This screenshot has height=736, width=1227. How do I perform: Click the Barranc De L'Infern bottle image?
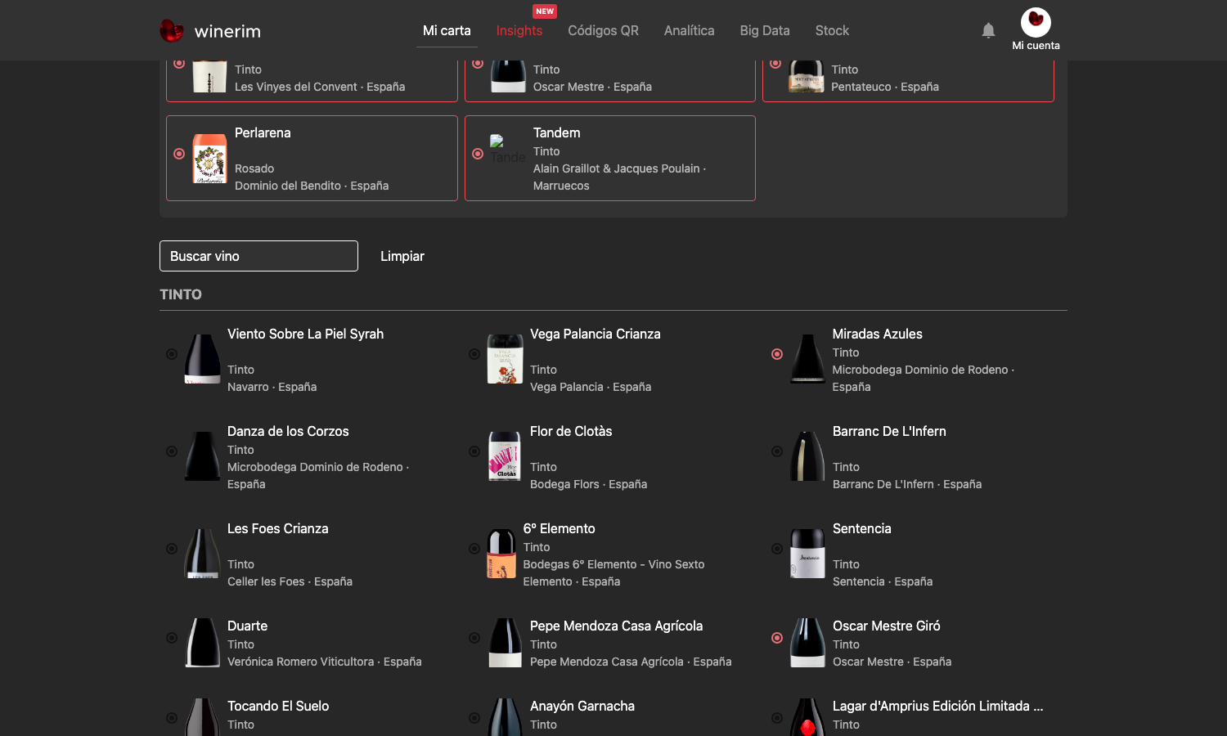click(x=807, y=456)
